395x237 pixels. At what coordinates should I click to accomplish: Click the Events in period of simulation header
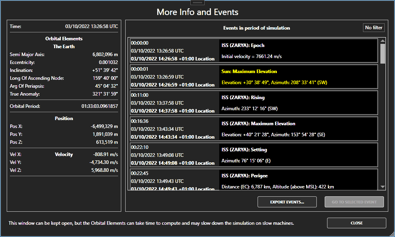tap(256, 28)
